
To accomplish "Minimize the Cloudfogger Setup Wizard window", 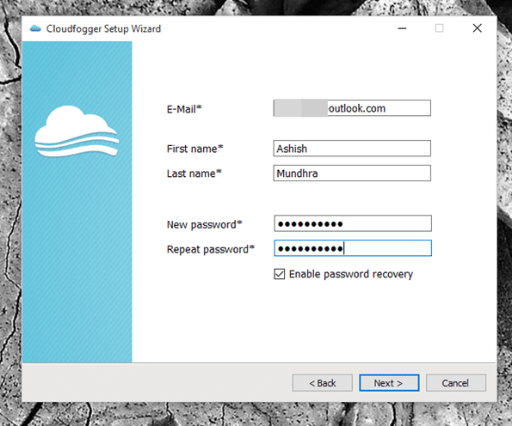I will 402,28.
